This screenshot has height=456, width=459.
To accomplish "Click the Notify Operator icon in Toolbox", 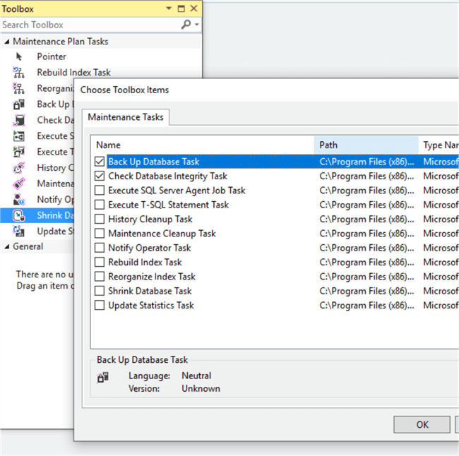I will (19, 200).
